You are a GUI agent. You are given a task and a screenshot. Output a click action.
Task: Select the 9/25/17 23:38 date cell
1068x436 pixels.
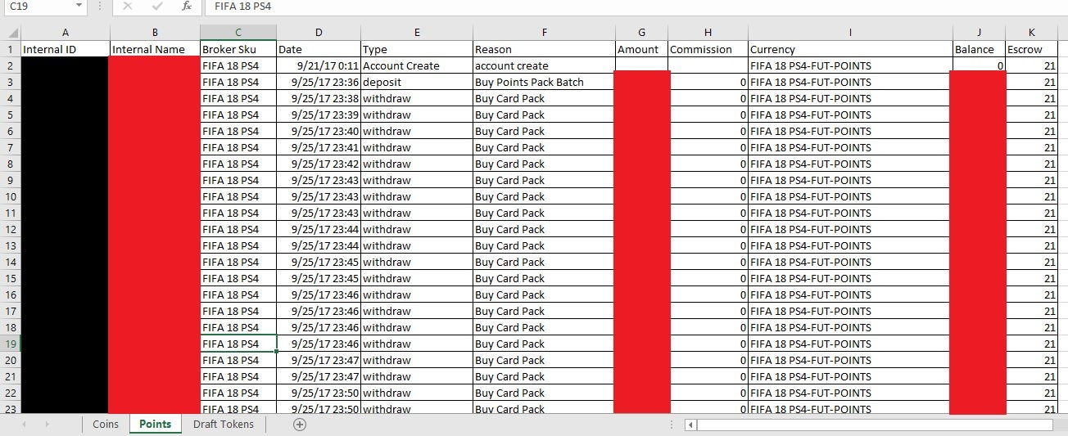coord(319,98)
